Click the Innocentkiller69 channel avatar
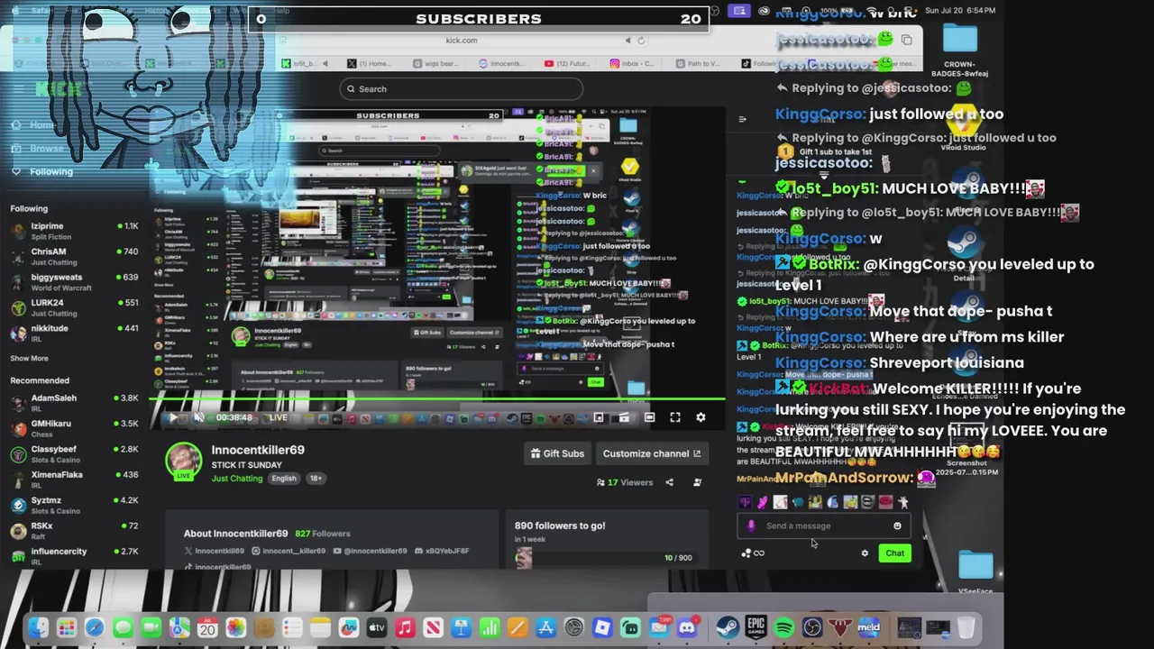The height and width of the screenshot is (649, 1154). [x=184, y=460]
